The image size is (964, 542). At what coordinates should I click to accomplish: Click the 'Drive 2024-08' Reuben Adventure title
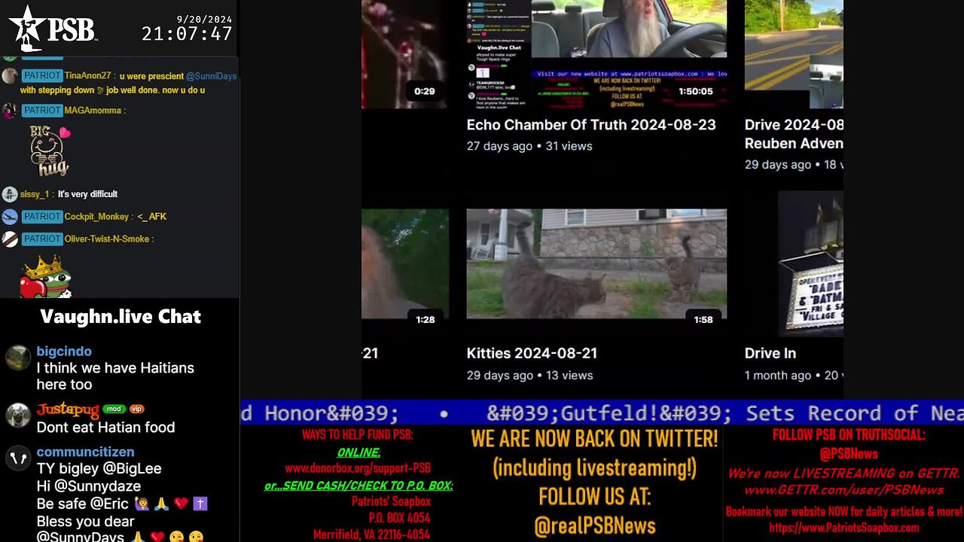794,134
